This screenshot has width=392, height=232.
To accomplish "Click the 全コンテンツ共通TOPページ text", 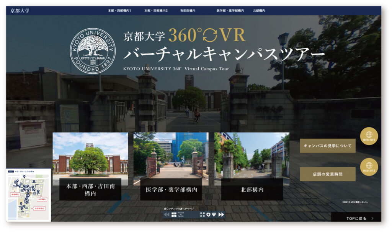I will tap(179, 209).
